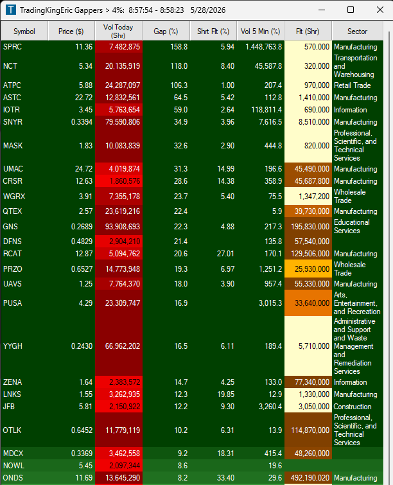Click SNYR float 8,510,000
Image resolution: width=393 pixels, height=485 pixels.
(308, 122)
